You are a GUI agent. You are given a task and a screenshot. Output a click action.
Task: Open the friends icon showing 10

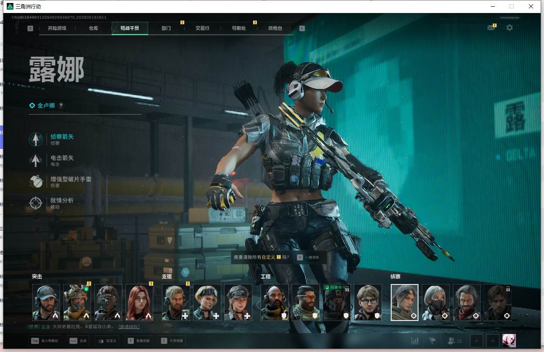pos(455,341)
